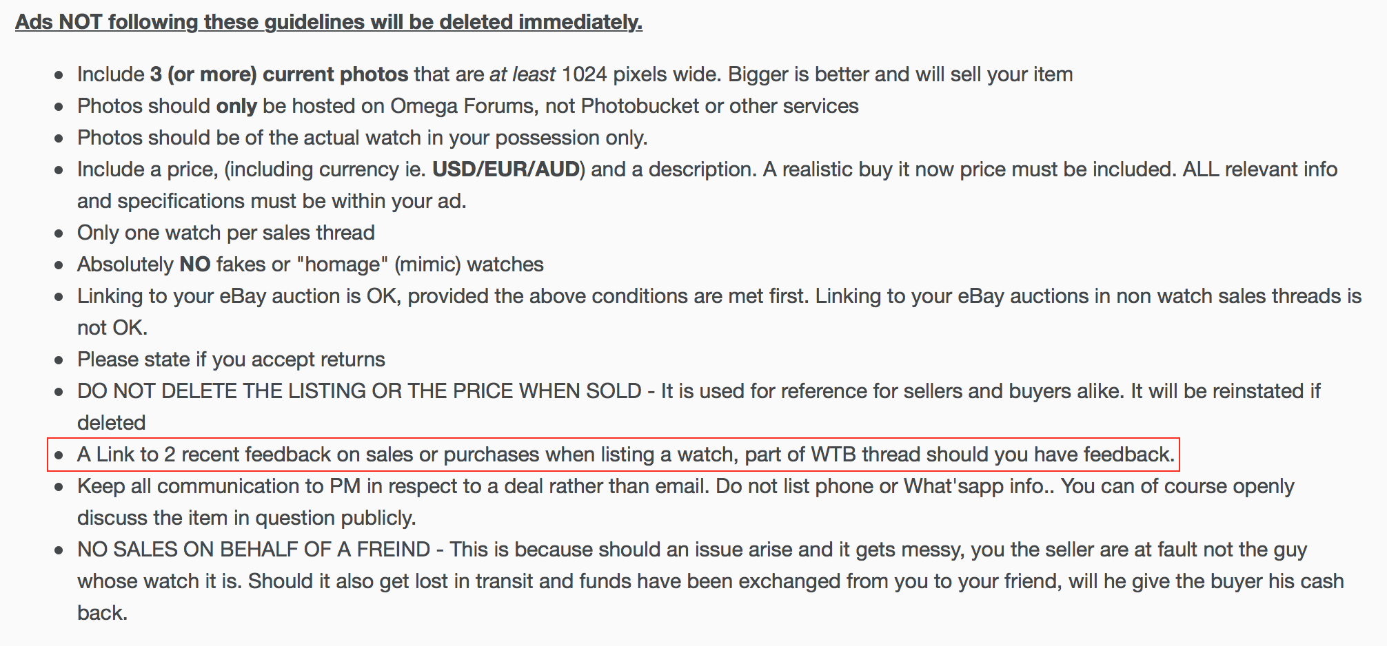
Task: Click the bold "NO" in the fakes rule
Action: tap(194, 264)
